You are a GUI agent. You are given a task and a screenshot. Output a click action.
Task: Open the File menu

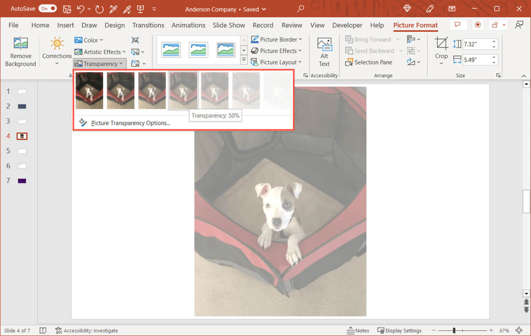tap(13, 25)
